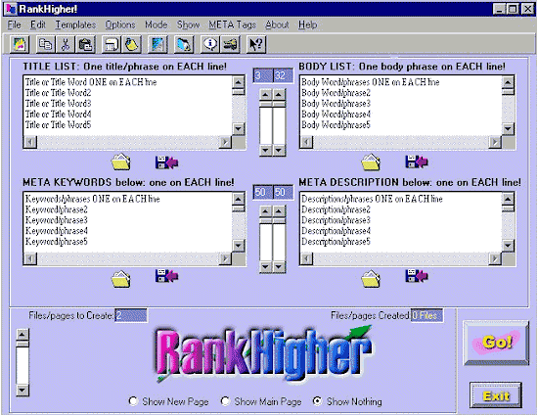Click the question-mark pointer help icon
This screenshot has height=416, width=538.
point(256,45)
